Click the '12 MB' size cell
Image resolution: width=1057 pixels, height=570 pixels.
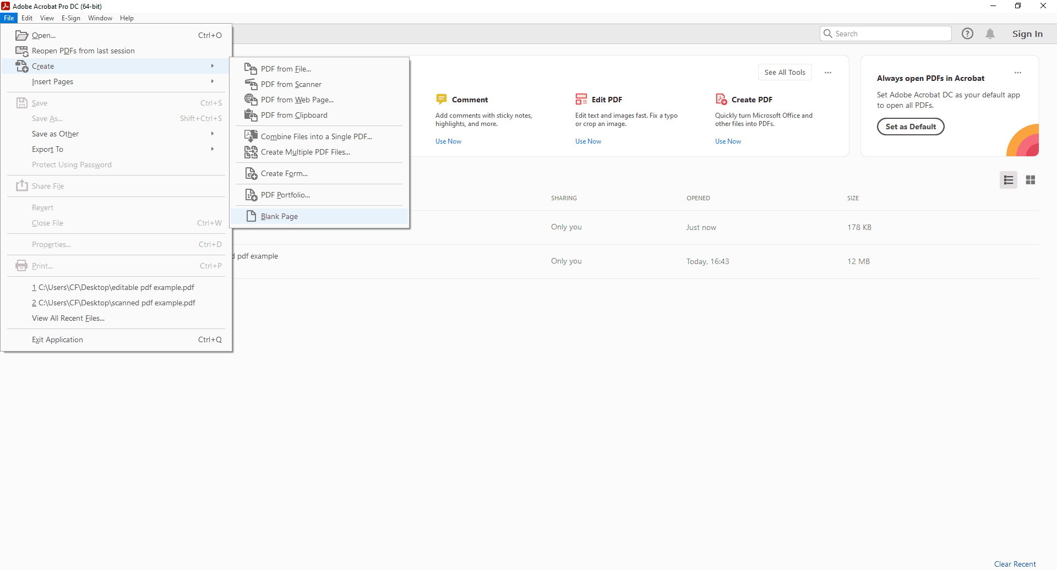click(x=858, y=261)
